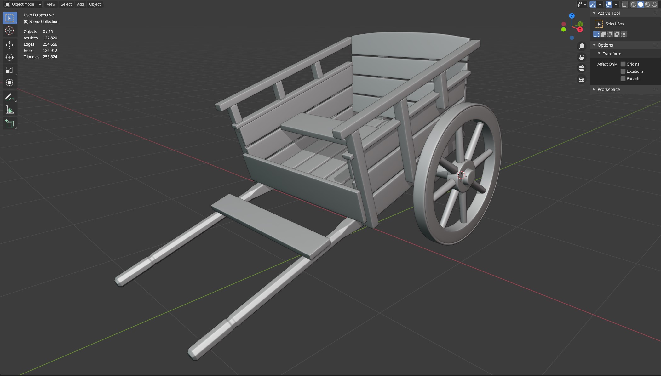661x376 pixels.
Task: Collapse the Active Tool panel
Action: (594, 13)
